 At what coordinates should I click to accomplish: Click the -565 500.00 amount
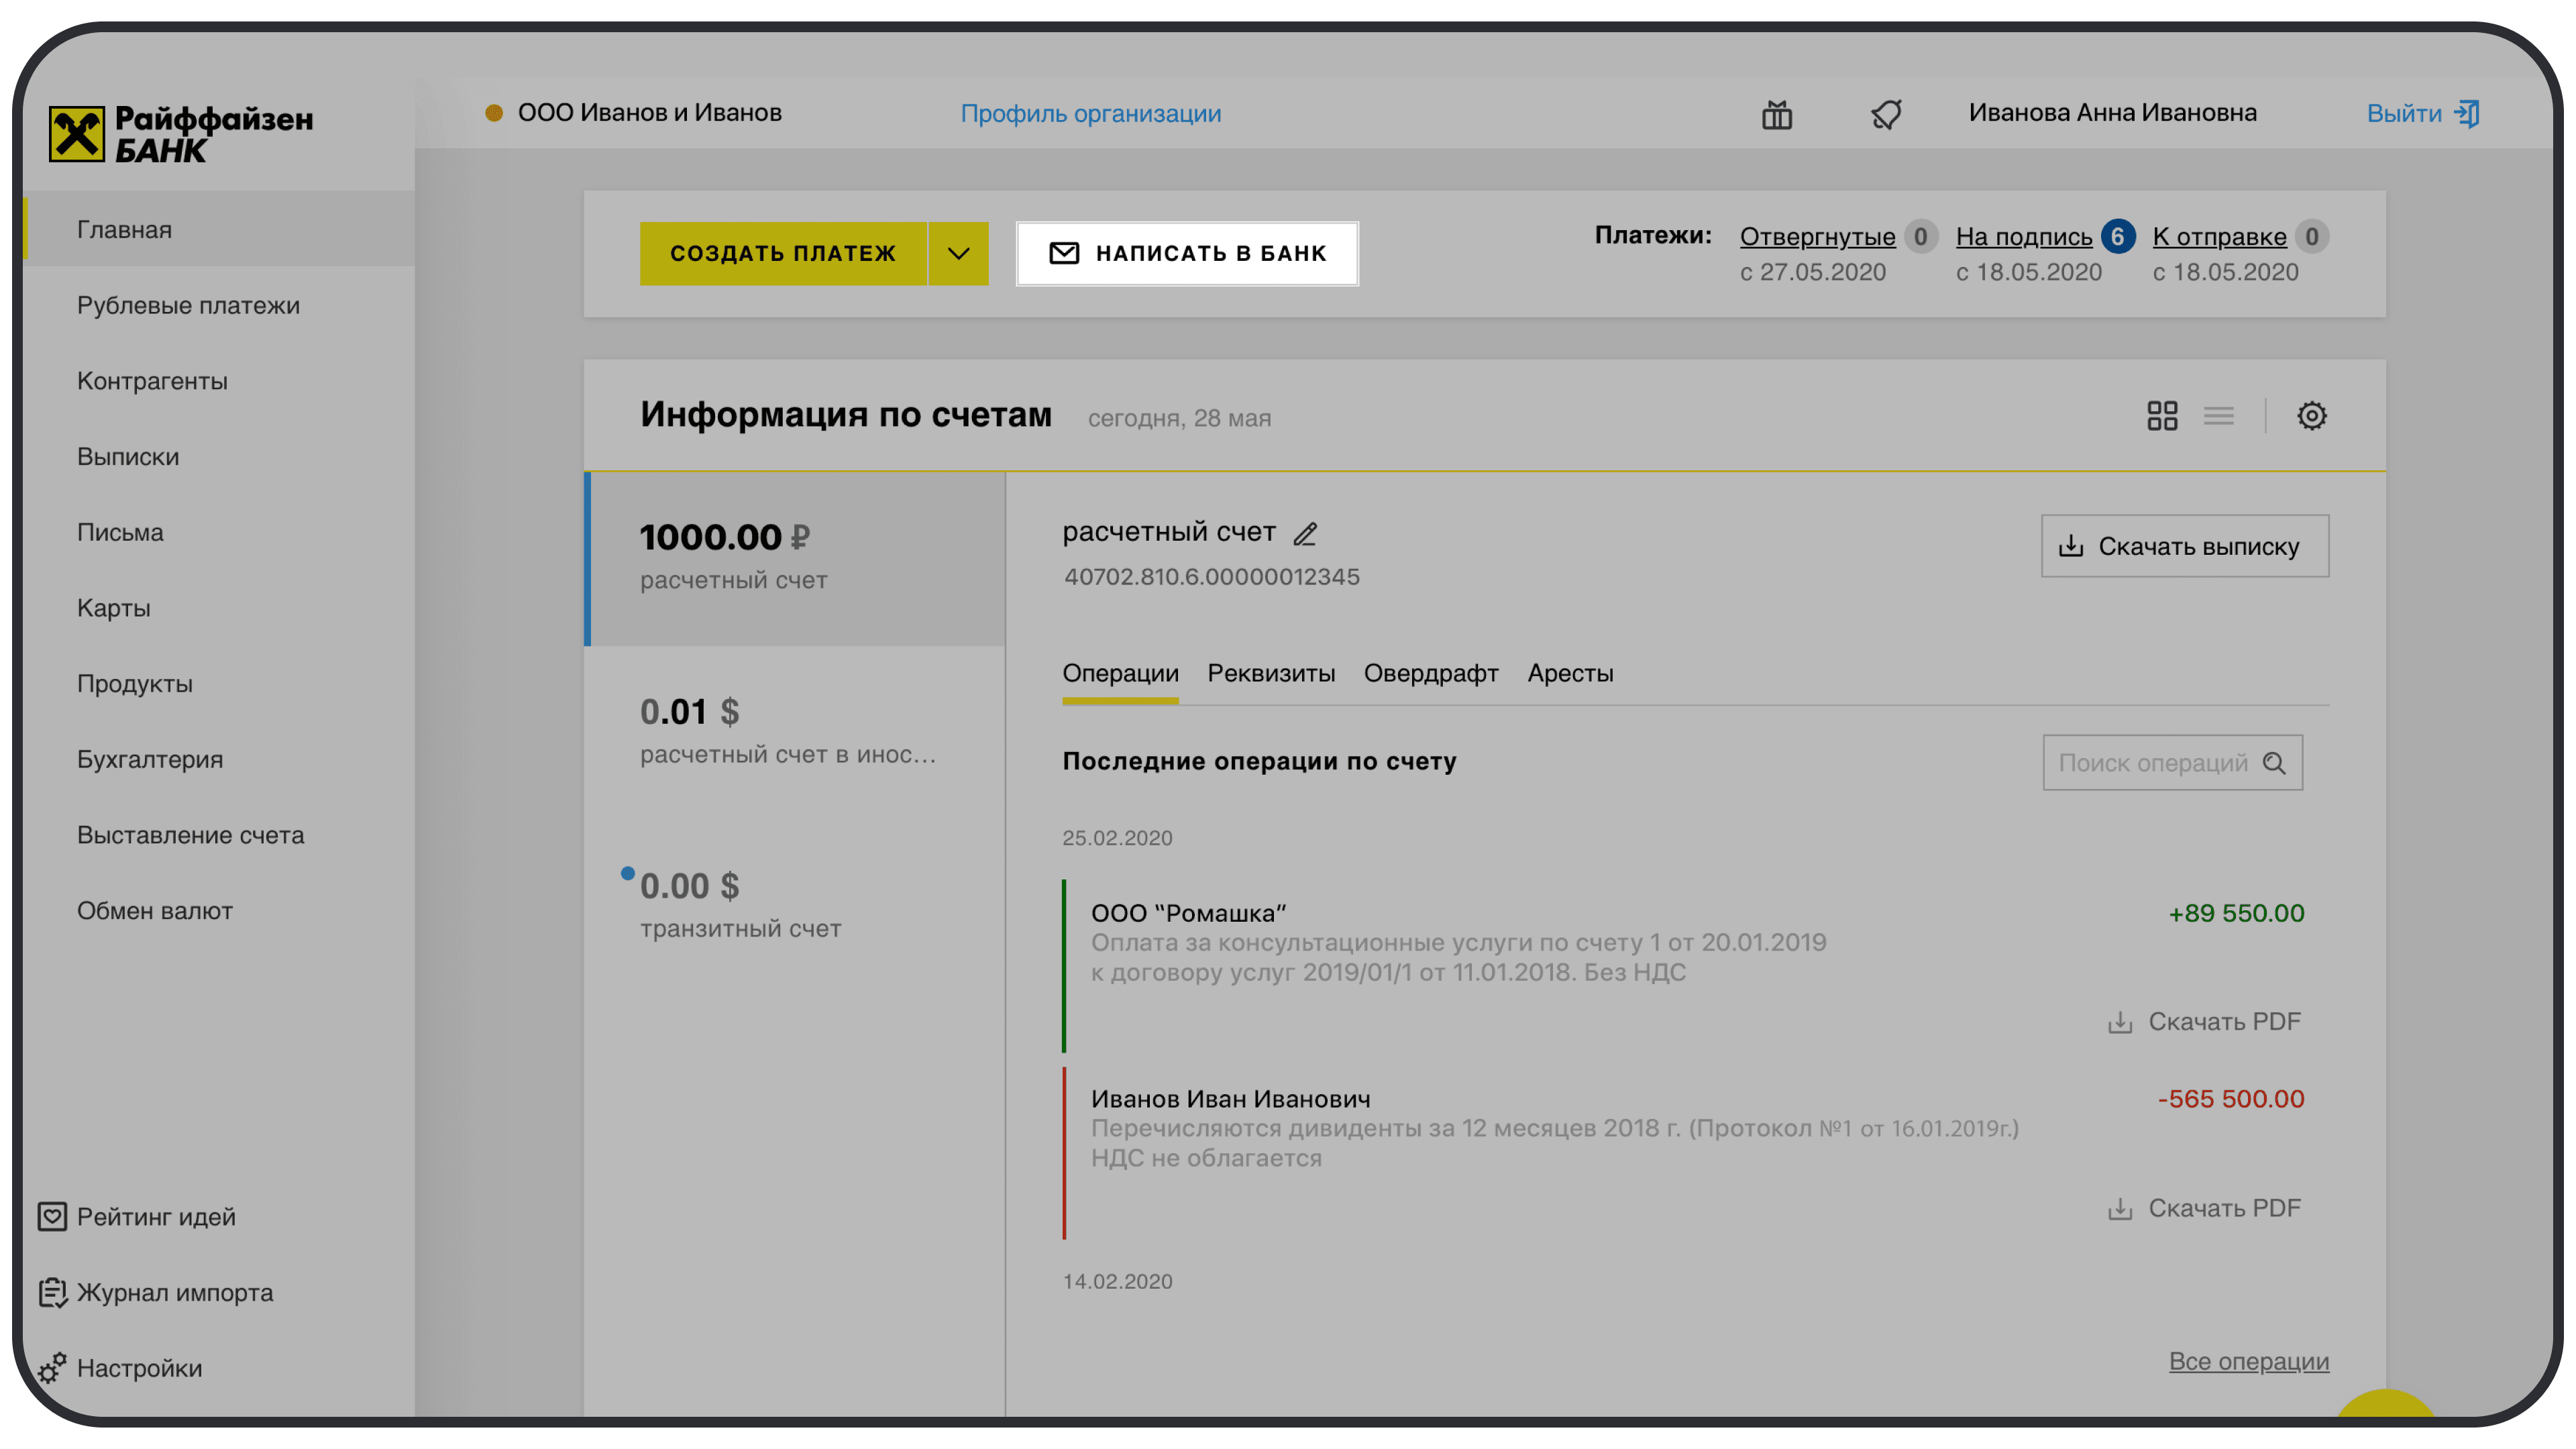[x=2230, y=1099]
